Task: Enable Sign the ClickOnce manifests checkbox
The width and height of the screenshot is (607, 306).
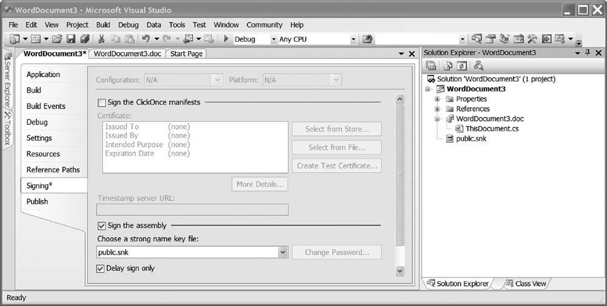Action: 101,102
